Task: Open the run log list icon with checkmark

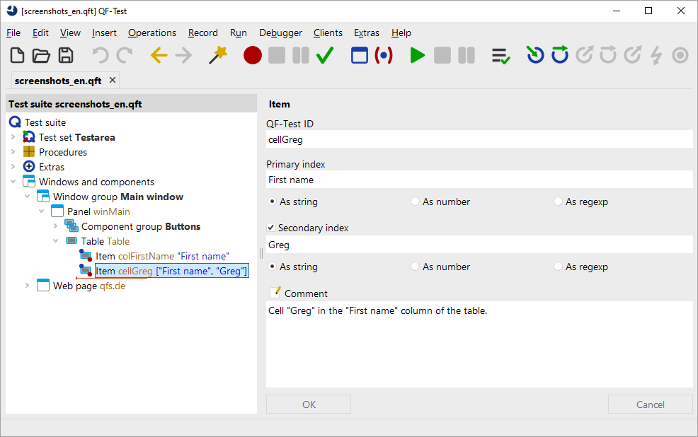Action: tap(500, 56)
